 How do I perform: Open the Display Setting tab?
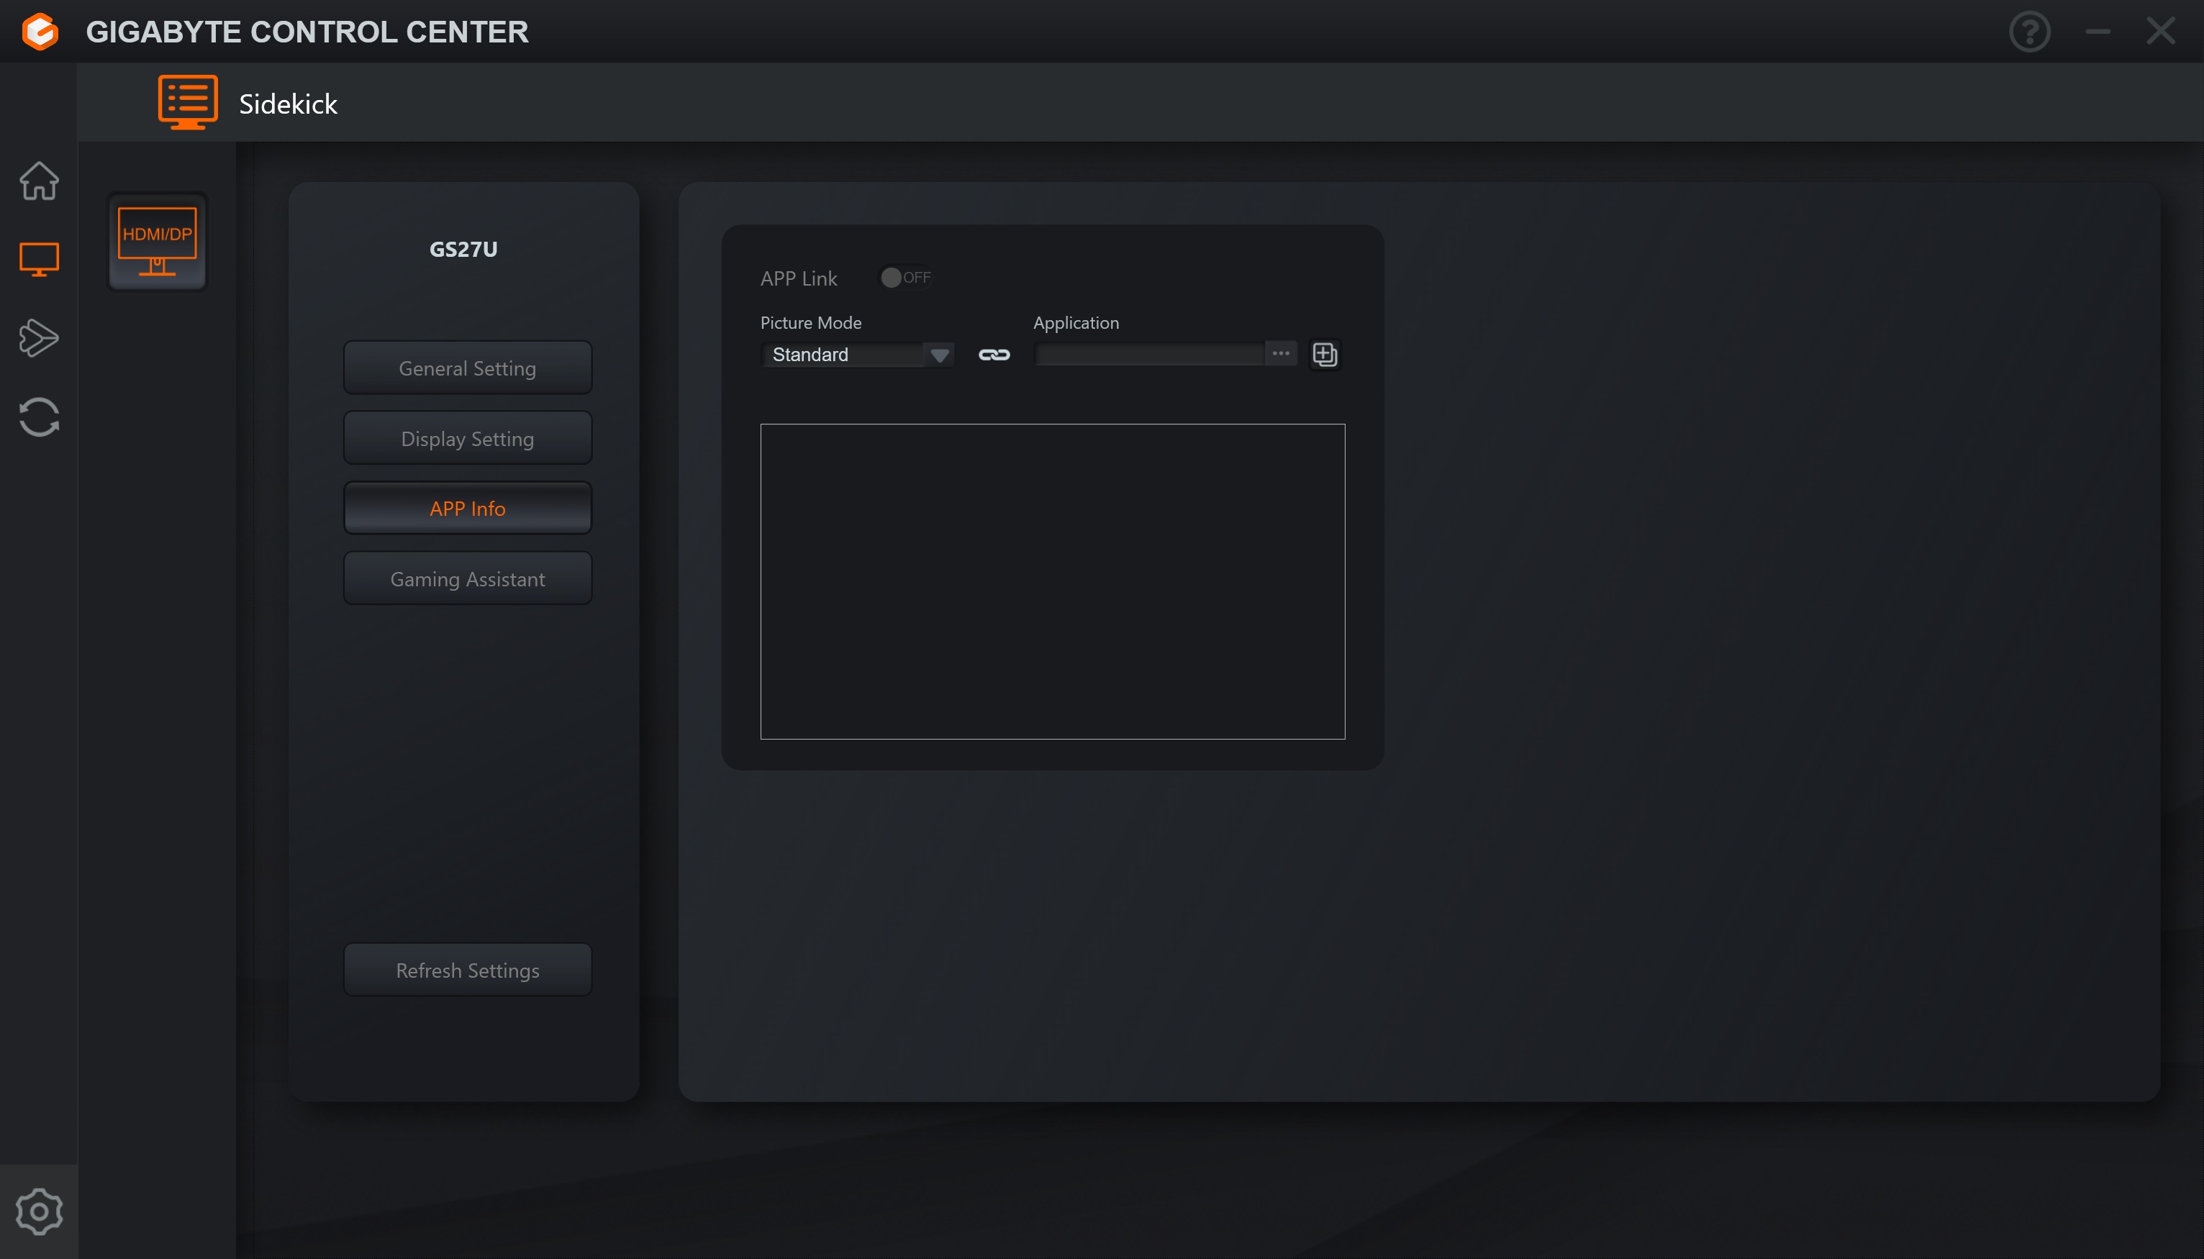pos(468,438)
